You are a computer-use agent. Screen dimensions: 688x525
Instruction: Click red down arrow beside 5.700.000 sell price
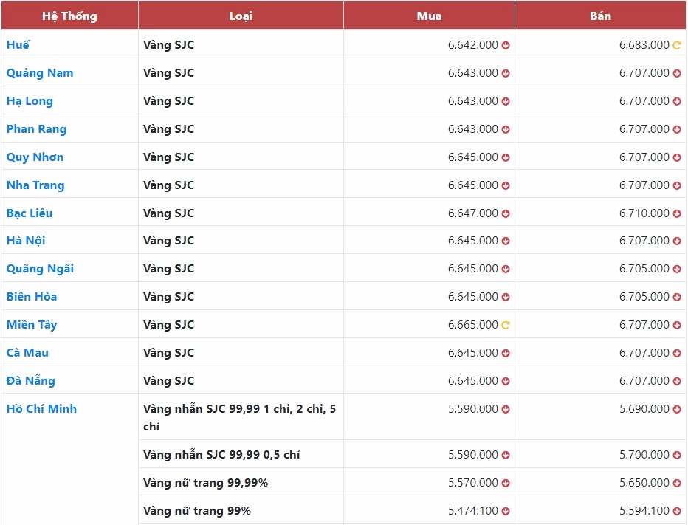tap(677, 455)
